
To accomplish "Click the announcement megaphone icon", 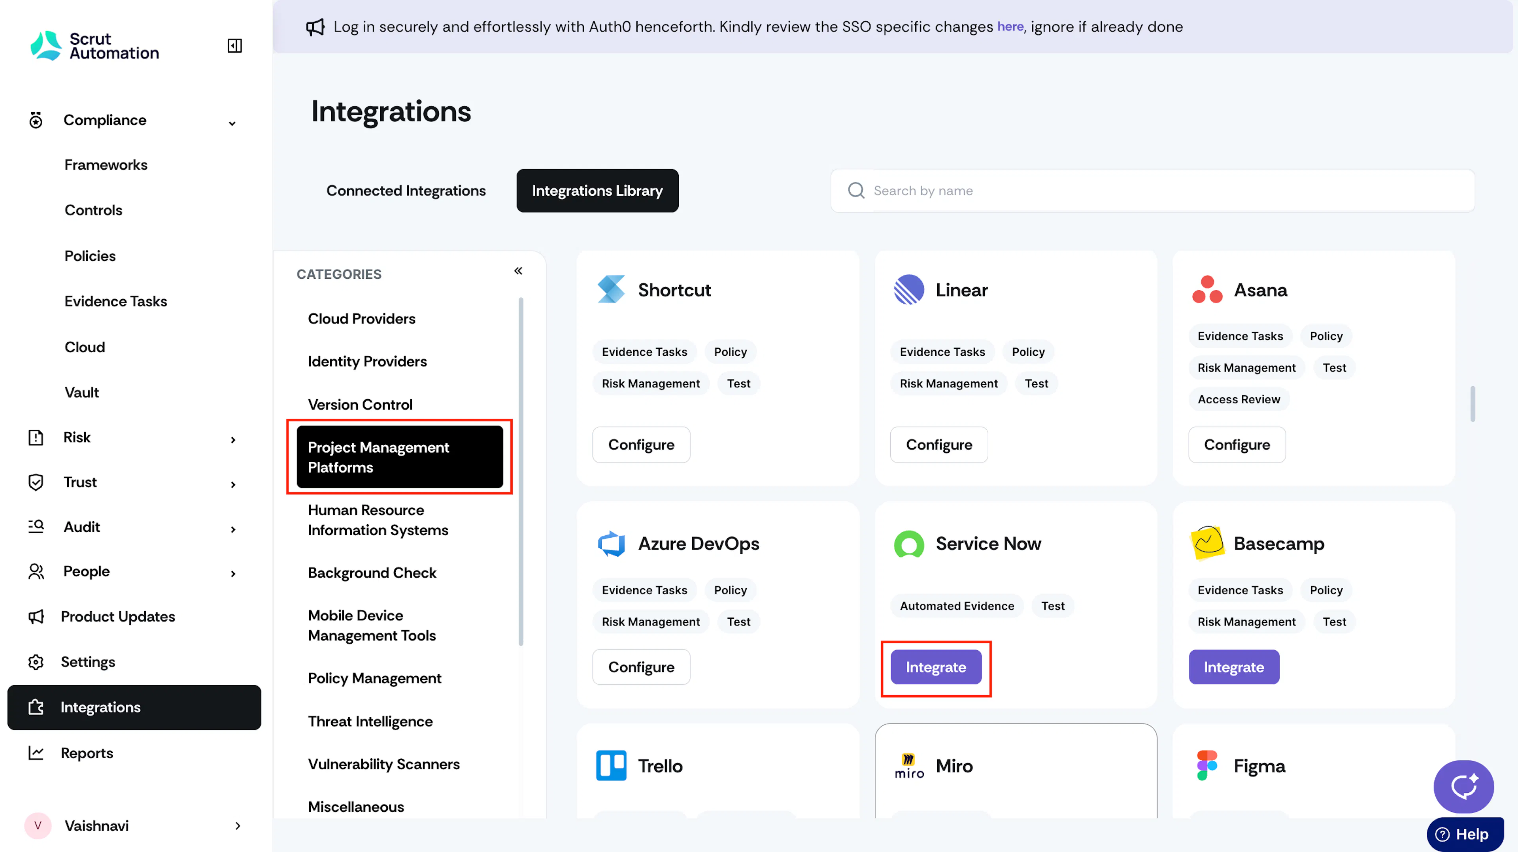I will click(x=315, y=27).
